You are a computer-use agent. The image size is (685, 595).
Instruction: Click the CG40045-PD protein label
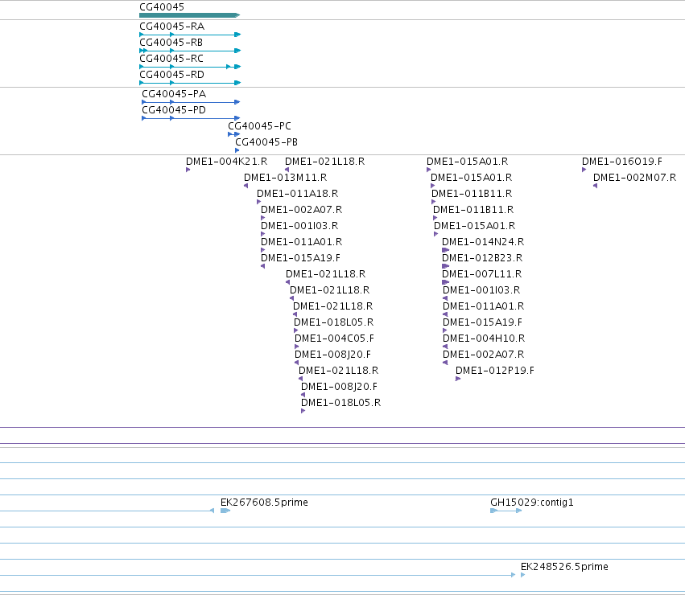pos(174,110)
